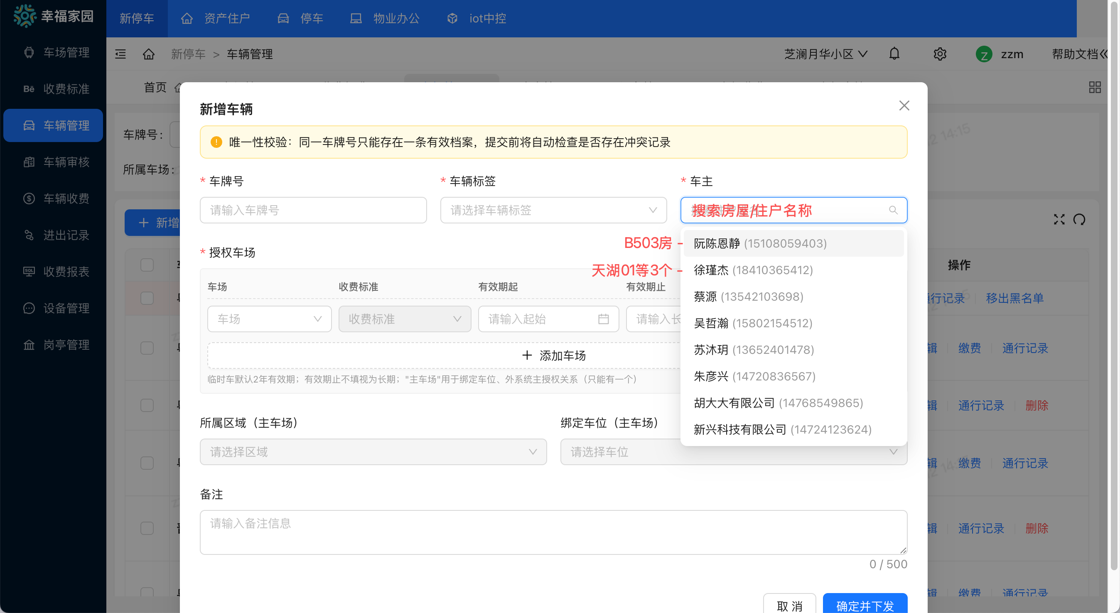Switch to iot中控 top menu
This screenshot has height=613, width=1120.
(x=476, y=18)
